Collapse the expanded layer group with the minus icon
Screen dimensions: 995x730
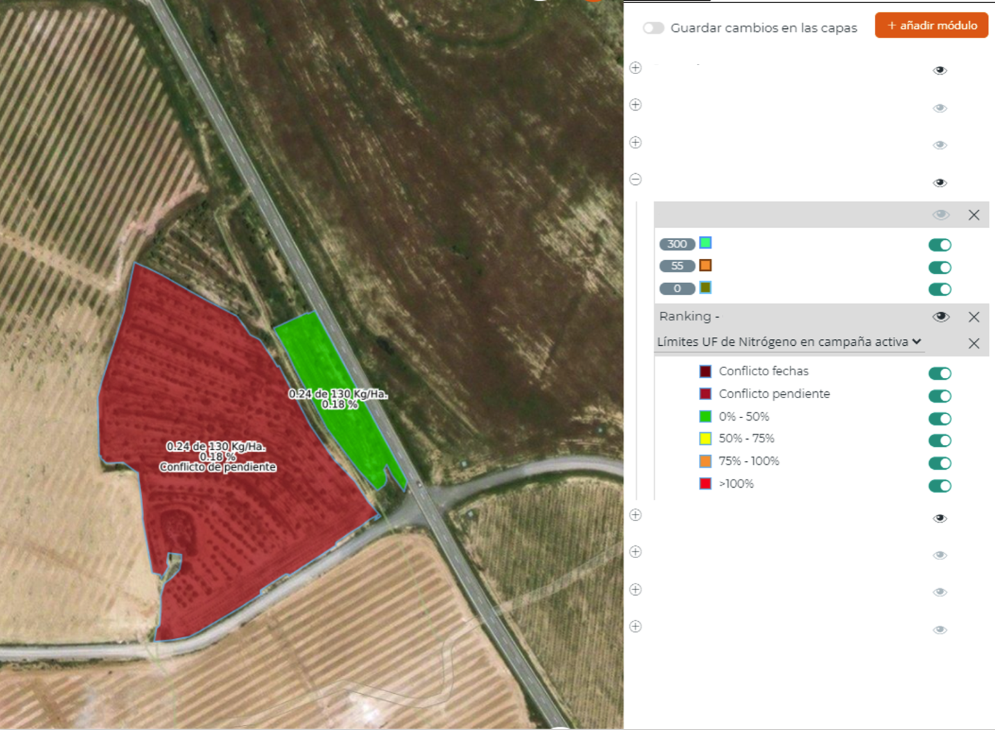tap(636, 180)
